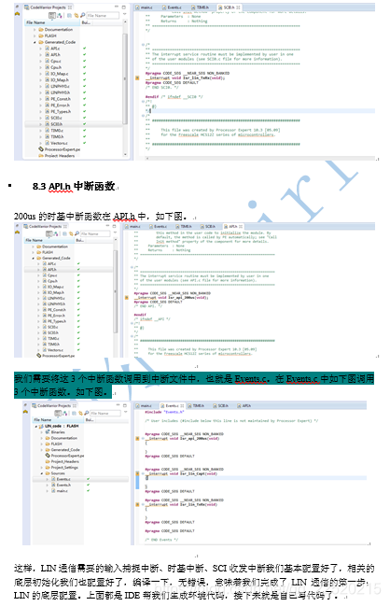Toggle build checkmark for API.h in API.h screenshot
390x606 pixels.
pos(78,269)
